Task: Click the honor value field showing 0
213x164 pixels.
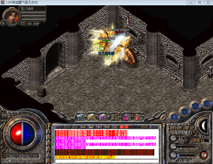Action: [x=205, y=141]
